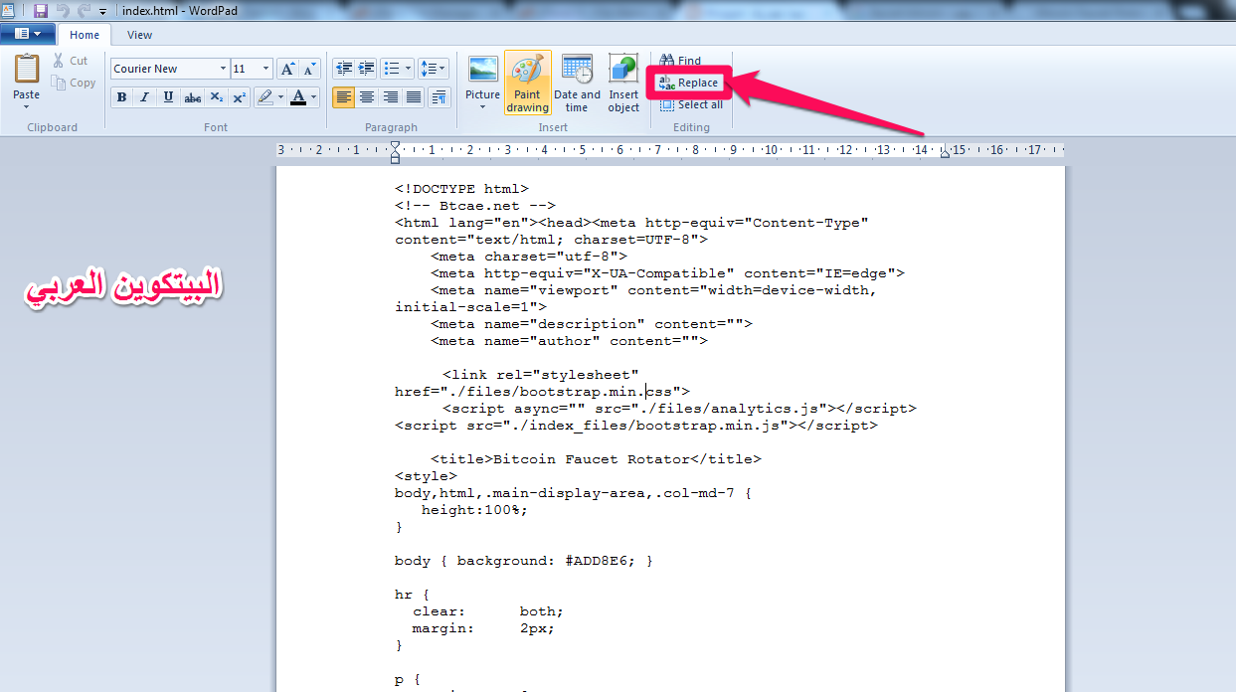Click the "height:100%;" line
The height and width of the screenshot is (692, 1236).
point(474,509)
